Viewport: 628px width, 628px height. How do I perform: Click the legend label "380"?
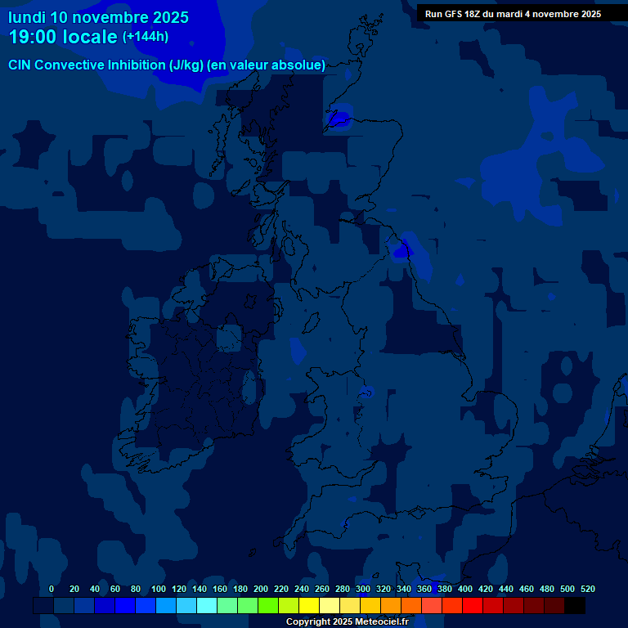(x=445, y=589)
